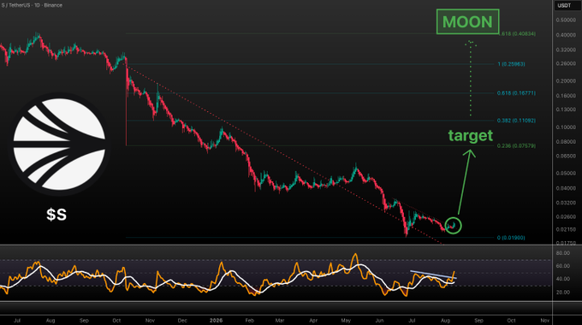Click 0.02600 on the price axis
This screenshot has width=582, height=325.
[x=566, y=216]
